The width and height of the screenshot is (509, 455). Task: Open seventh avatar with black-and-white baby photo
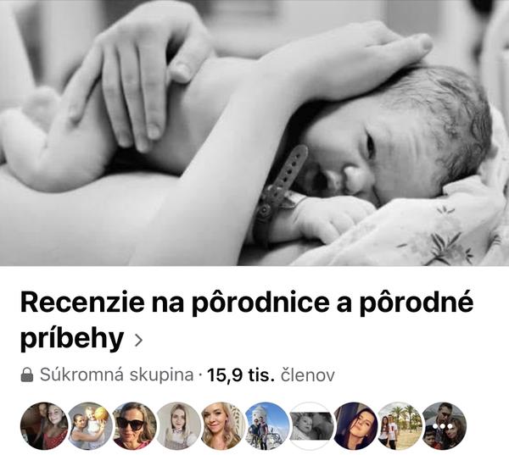coord(311,426)
